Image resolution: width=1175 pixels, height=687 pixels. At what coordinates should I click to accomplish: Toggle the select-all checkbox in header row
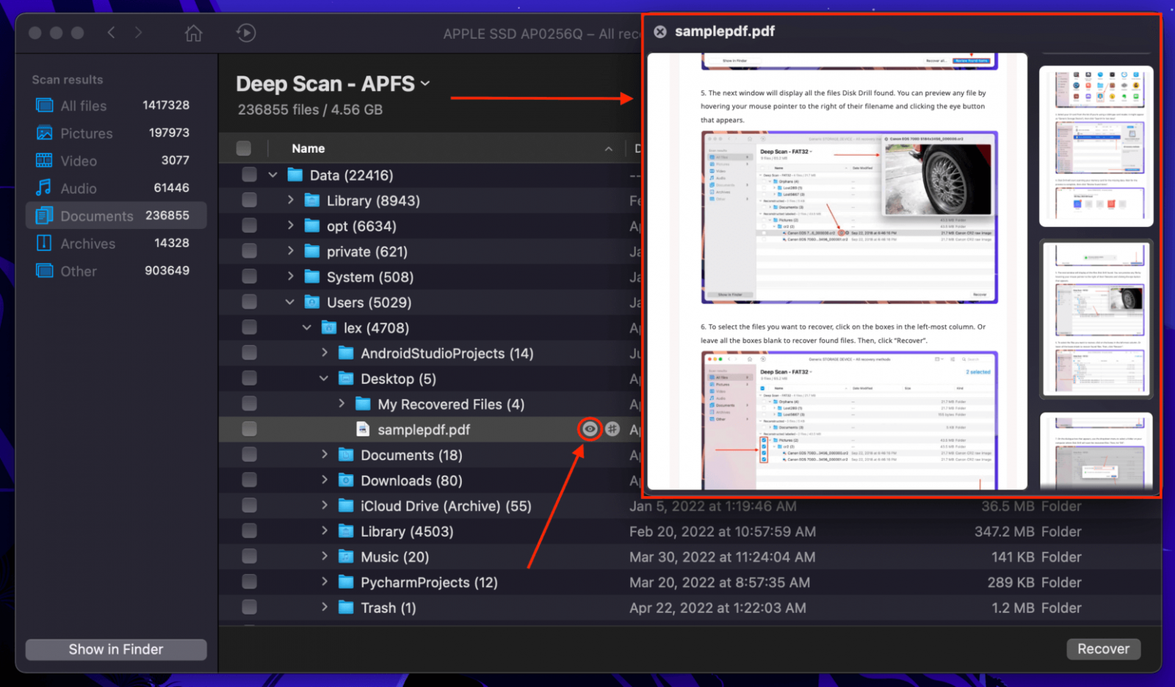(243, 148)
